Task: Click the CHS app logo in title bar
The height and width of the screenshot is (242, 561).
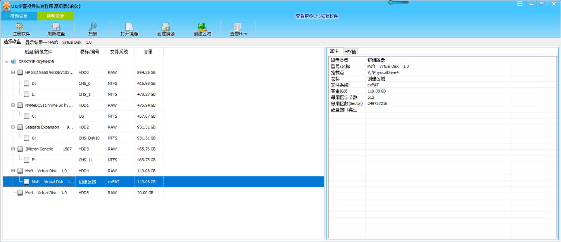Action: tap(6, 6)
